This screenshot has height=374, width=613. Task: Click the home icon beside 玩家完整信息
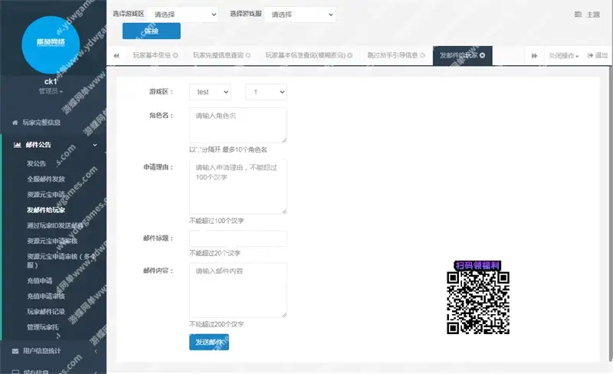pyautogui.click(x=15, y=123)
